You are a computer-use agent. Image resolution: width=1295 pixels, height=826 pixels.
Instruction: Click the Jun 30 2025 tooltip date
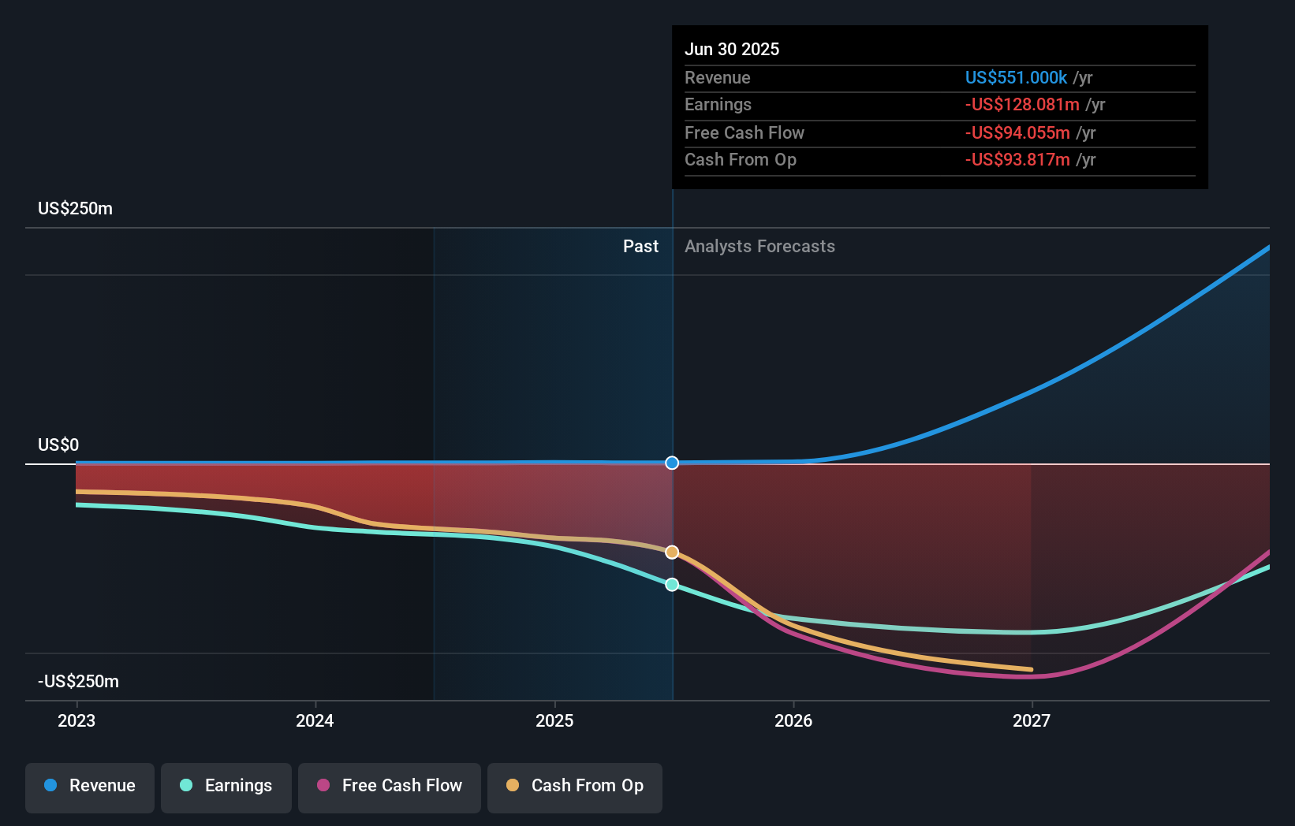click(x=732, y=50)
